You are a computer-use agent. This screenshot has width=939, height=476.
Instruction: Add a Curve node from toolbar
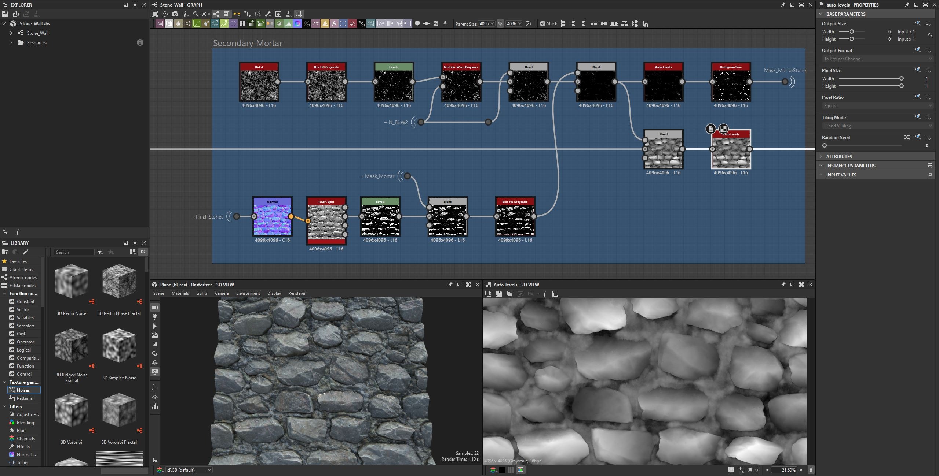point(197,23)
